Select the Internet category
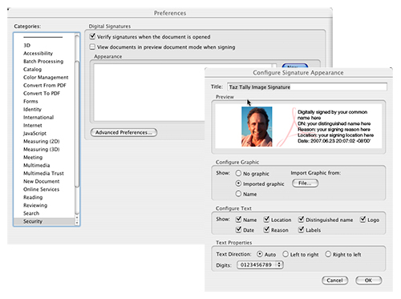The height and width of the screenshot is (299, 401). tap(33, 125)
